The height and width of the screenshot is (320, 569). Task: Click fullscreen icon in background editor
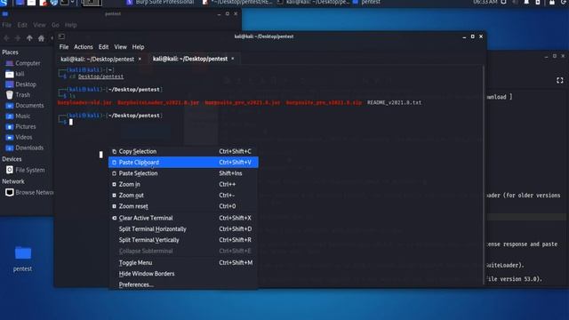pyautogui.click(x=560, y=81)
